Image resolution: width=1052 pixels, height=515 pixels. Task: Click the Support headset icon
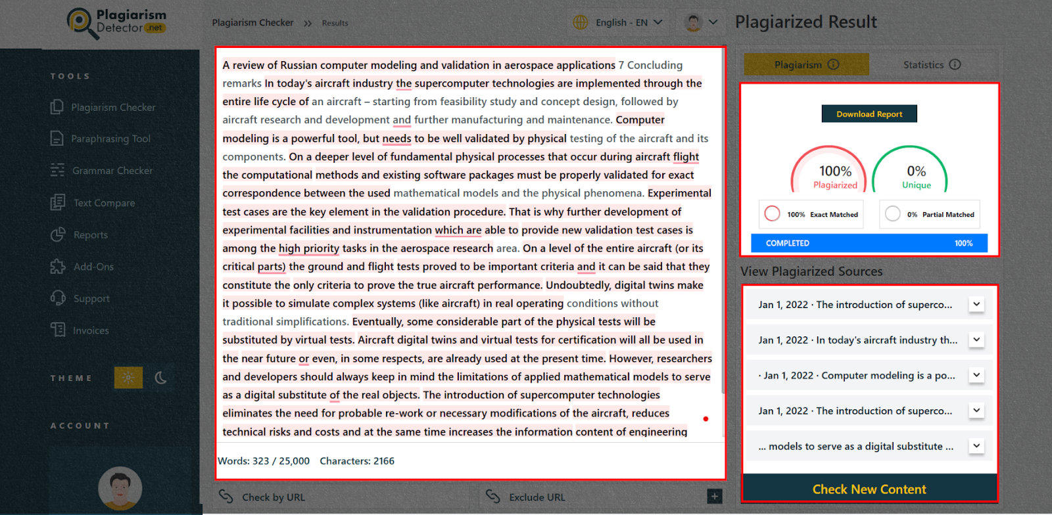(58, 298)
